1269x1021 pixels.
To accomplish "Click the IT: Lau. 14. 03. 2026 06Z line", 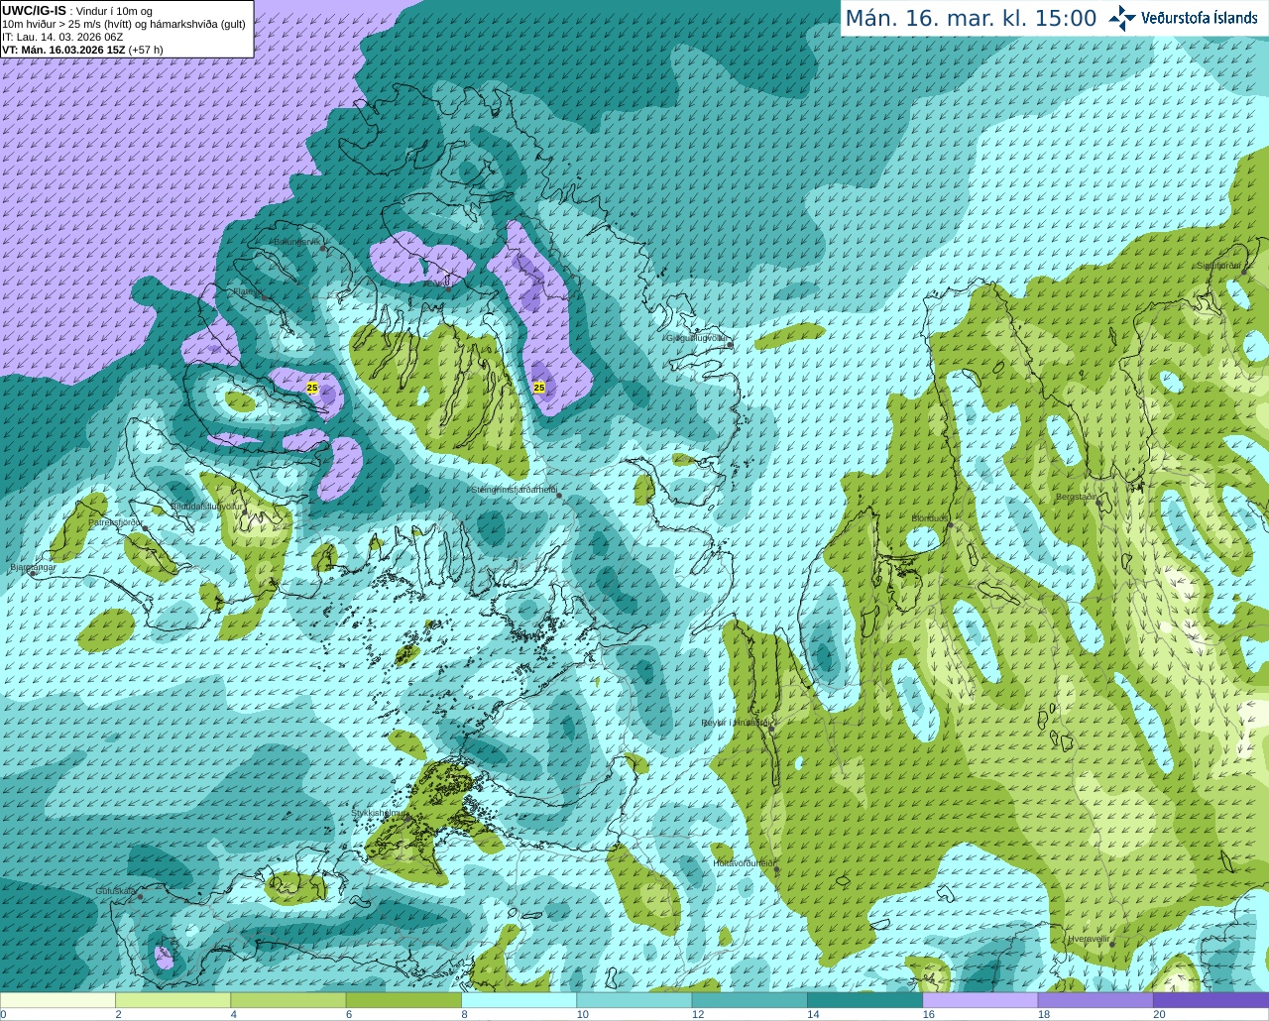I will click(62, 37).
